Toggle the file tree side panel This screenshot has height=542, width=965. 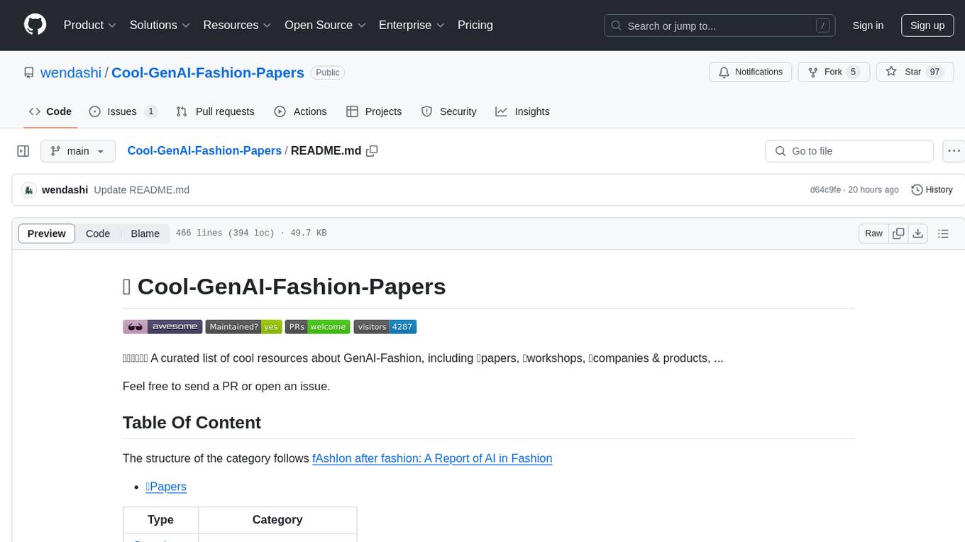click(23, 151)
